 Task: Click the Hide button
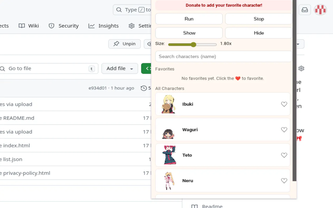(x=259, y=33)
